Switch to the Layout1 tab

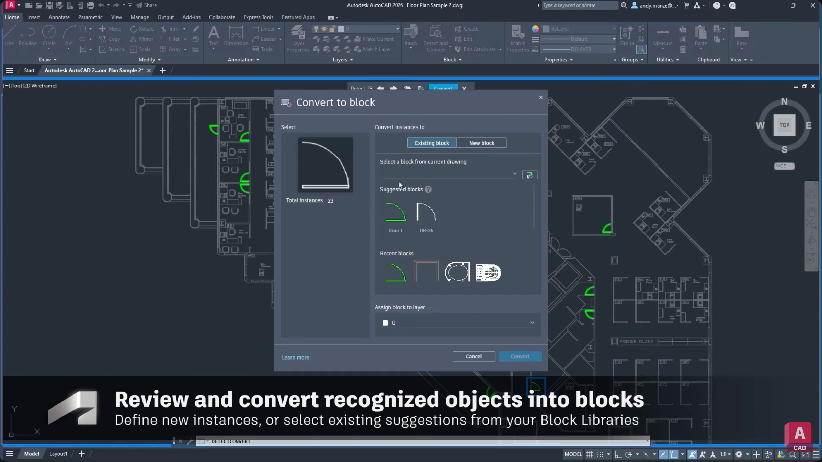click(x=58, y=454)
